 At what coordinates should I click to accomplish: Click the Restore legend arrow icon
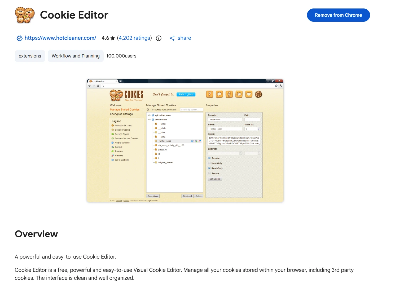(x=113, y=151)
